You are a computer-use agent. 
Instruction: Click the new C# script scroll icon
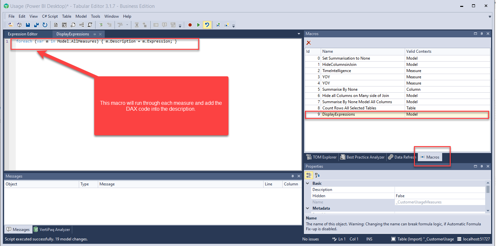pyautogui.click(x=90, y=25)
